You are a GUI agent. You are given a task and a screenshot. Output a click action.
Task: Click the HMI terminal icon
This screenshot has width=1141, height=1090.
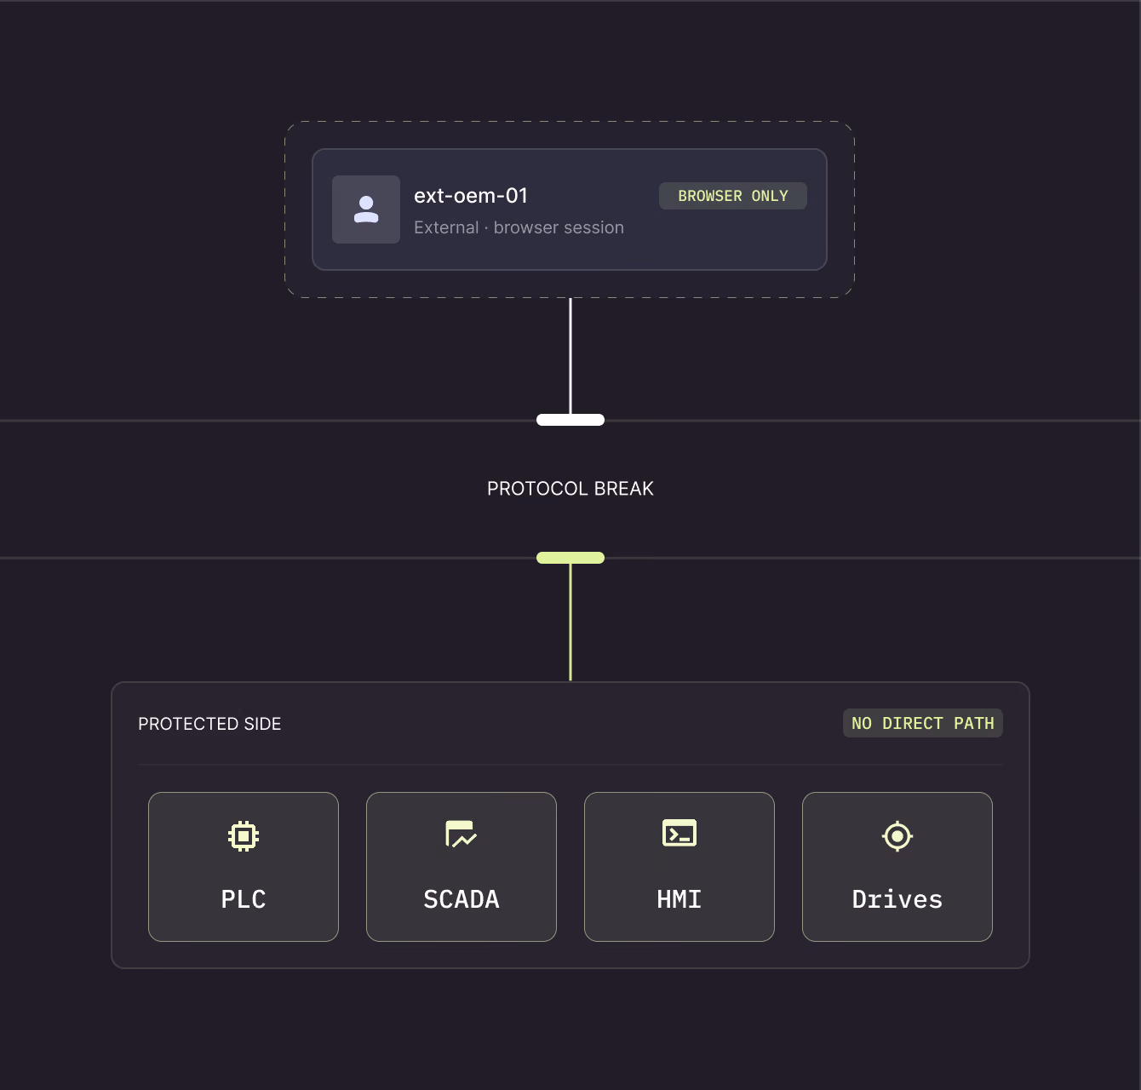pos(679,833)
